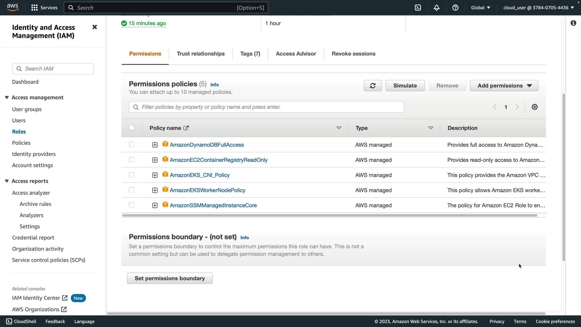Select the AmazonEKS_CNI_Policy row checkbox
This screenshot has width=581, height=327.
coord(131,175)
